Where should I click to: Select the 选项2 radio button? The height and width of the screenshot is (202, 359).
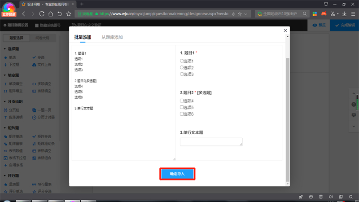pos(182,67)
